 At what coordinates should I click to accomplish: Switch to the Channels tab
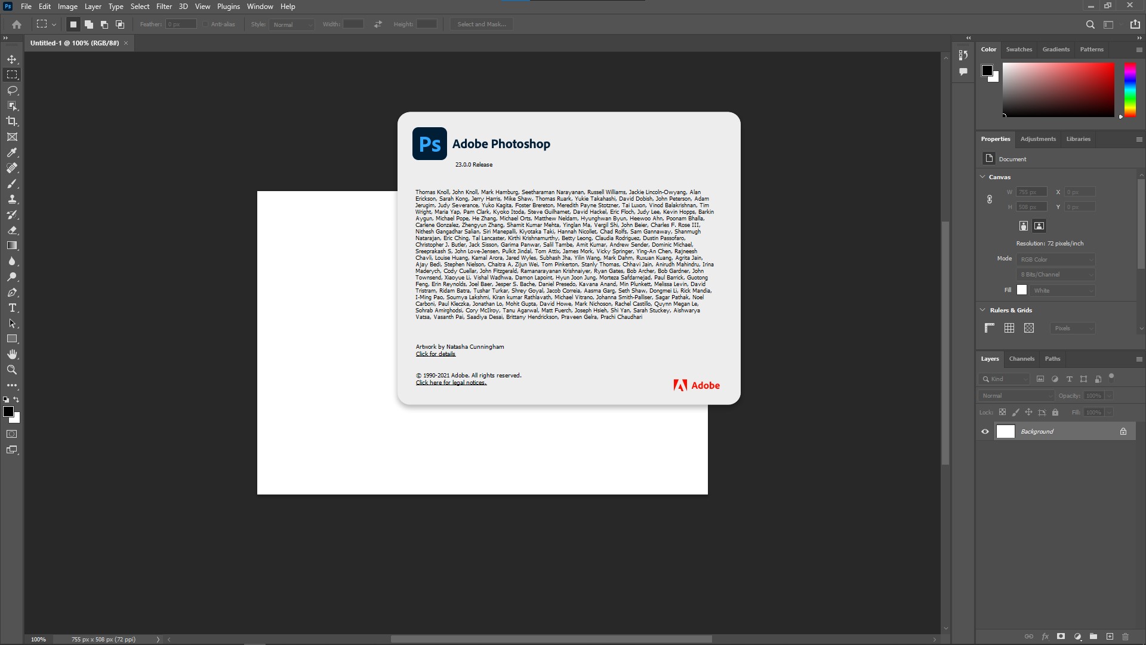point(1021,359)
